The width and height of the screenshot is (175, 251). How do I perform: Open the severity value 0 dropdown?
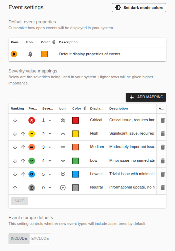coord(47,187)
